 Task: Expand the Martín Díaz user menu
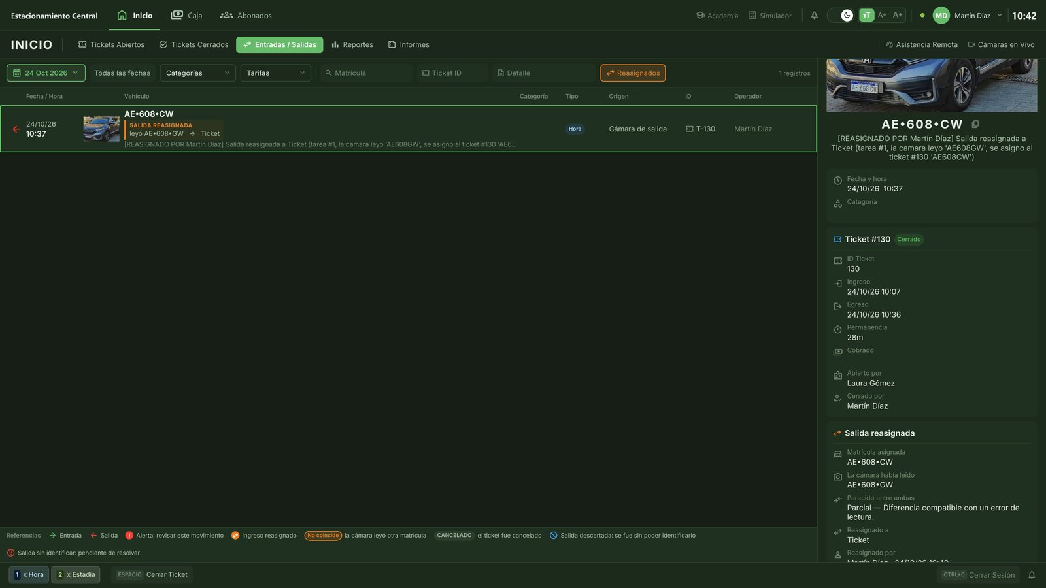coord(978,16)
